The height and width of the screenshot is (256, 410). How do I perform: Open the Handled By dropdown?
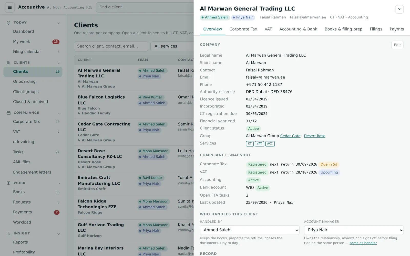click(250, 230)
